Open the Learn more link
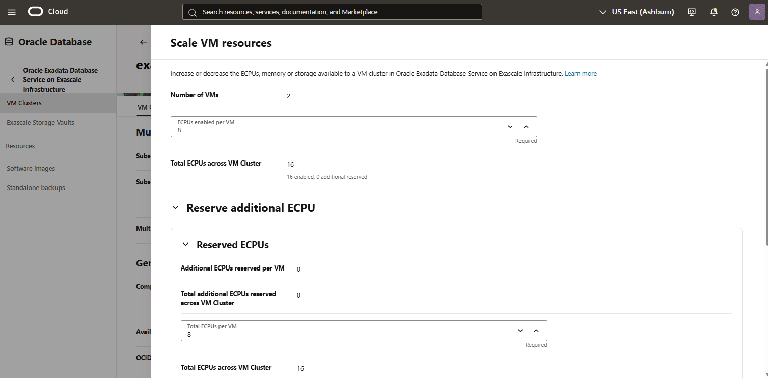 coord(580,73)
